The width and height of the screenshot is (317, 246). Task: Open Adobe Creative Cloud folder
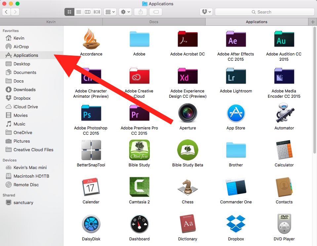[x=139, y=76]
